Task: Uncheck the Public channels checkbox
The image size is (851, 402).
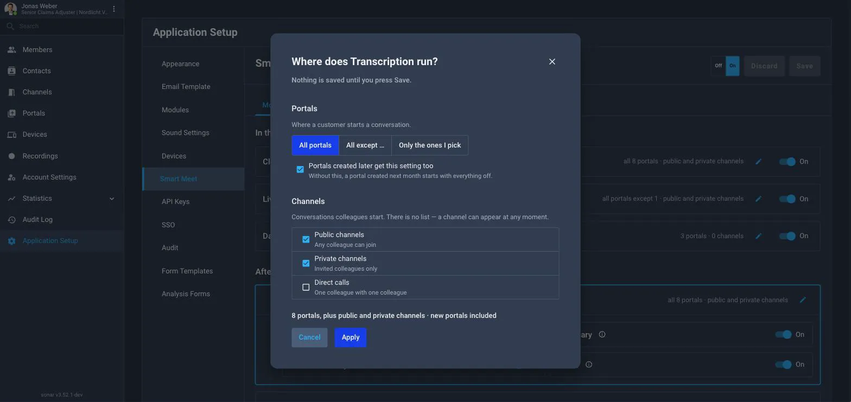Action: point(306,239)
